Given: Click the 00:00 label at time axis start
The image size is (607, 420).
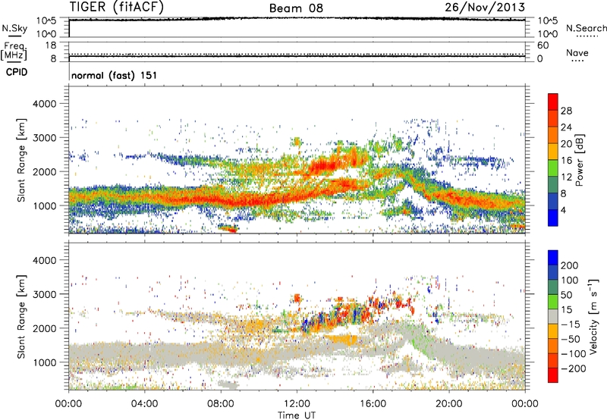Looking at the screenshot, I should click(x=68, y=404).
